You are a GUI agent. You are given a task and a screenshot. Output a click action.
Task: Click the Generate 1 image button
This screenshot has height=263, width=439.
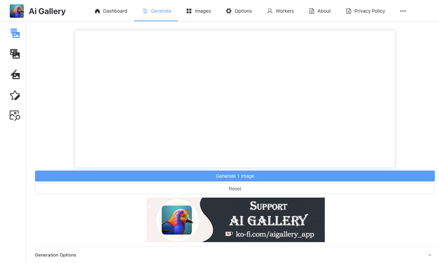click(x=235, y=176)
